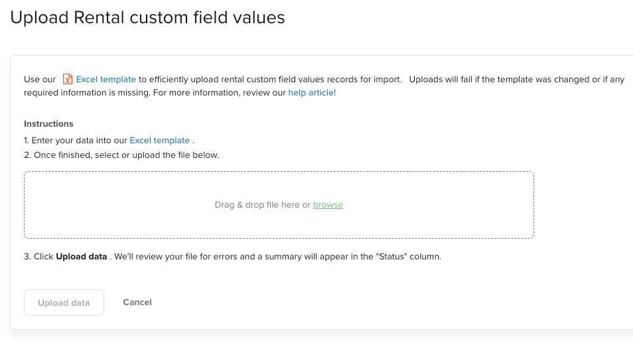Click the 'Once finished, select or upload' step
Image resolution: width=633 pixels, height=341 pixels.
pos(121,155)
